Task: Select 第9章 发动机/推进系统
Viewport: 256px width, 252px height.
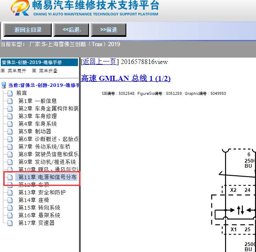Action: click(47, 162)
